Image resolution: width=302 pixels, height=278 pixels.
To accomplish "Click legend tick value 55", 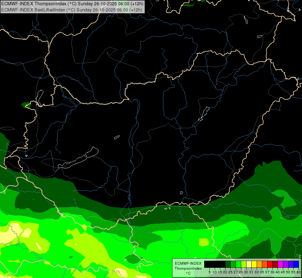I will pos(293,272).
